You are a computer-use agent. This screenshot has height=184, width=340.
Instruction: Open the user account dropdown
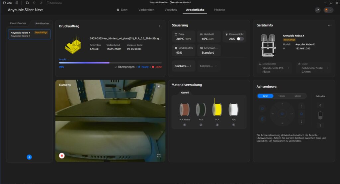coord(328,10)
